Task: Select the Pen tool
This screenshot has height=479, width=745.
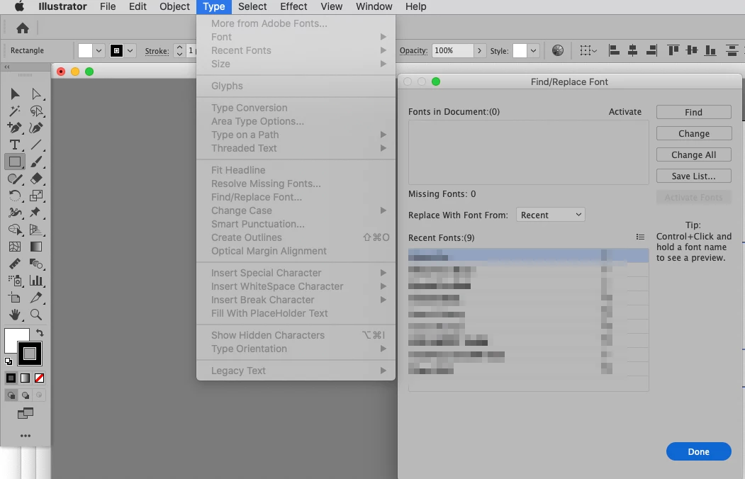Action: coord(15,128)
